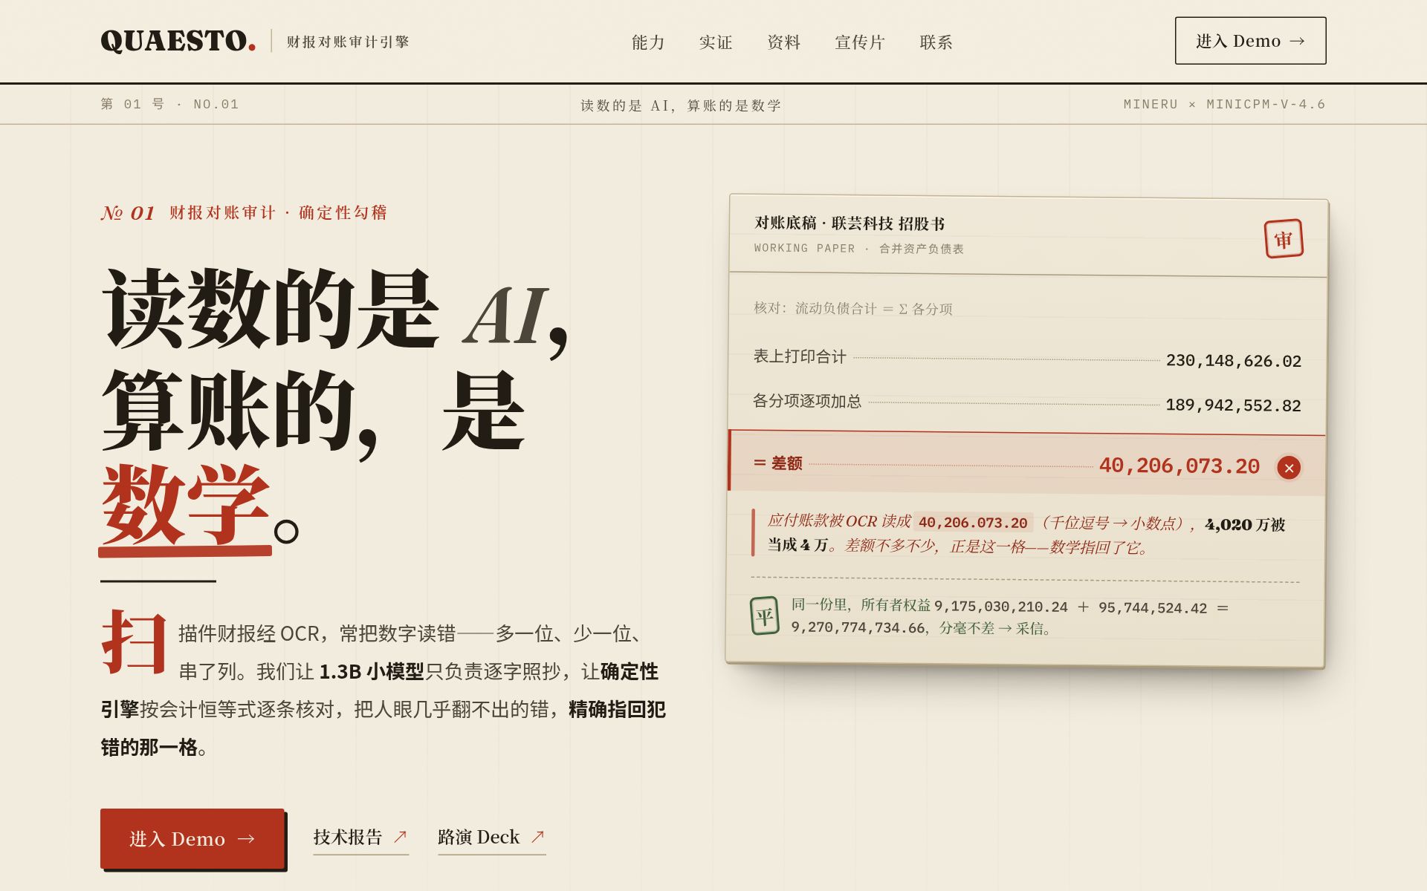Click the value 230,148,626.02
1427x891 pixels.
point(1234,361)
